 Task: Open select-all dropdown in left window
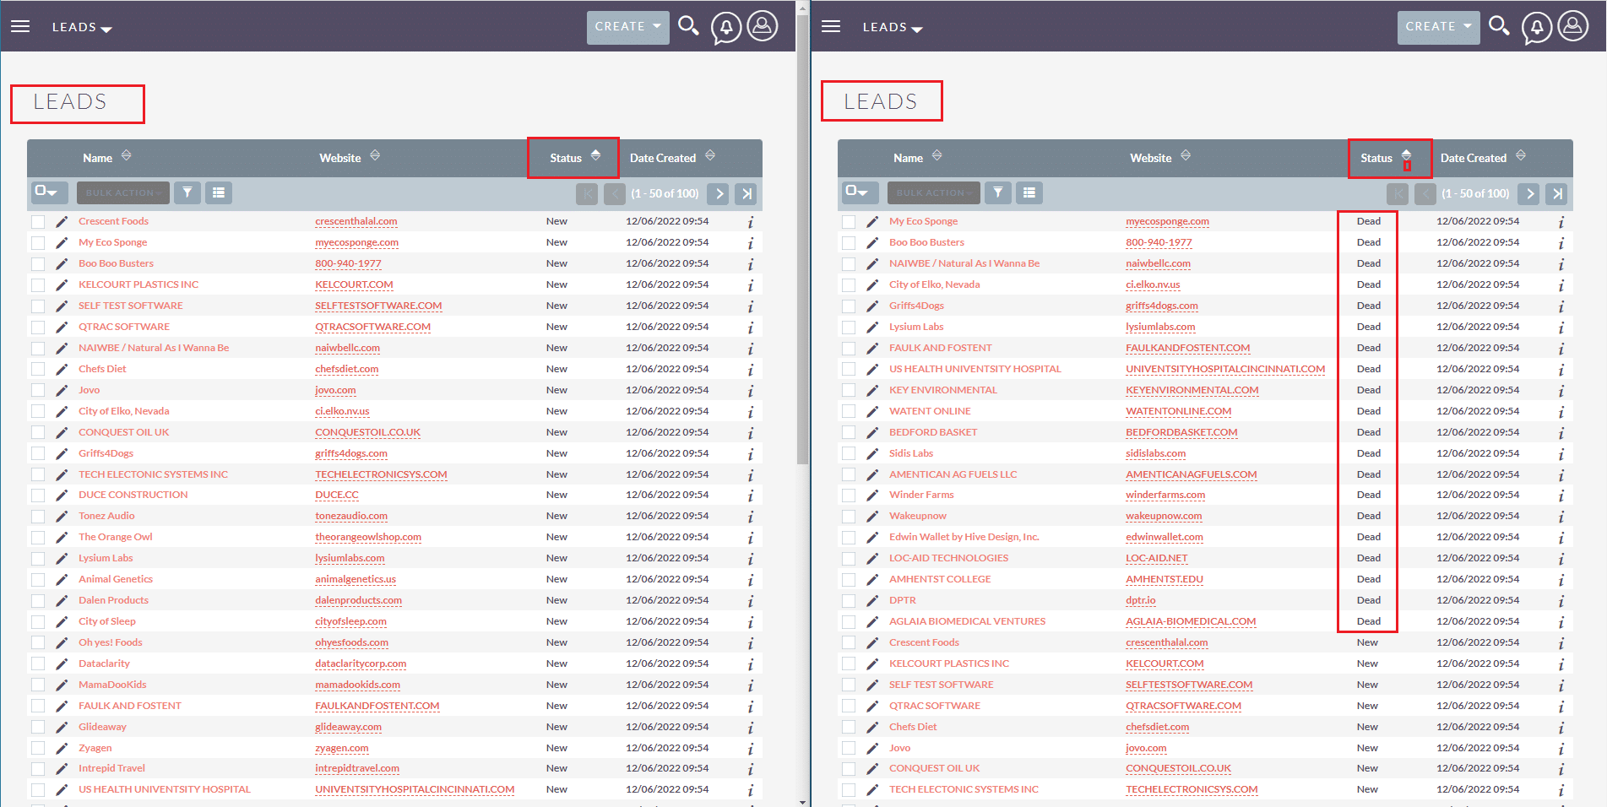pos(49,192)
